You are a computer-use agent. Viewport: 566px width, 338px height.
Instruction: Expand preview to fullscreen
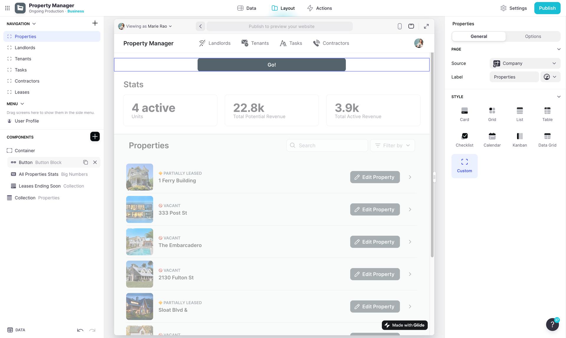(x=426, y=26)
